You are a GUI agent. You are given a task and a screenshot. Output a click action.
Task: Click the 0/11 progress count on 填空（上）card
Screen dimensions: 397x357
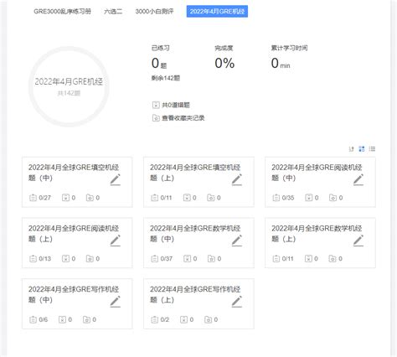point(166,198)
